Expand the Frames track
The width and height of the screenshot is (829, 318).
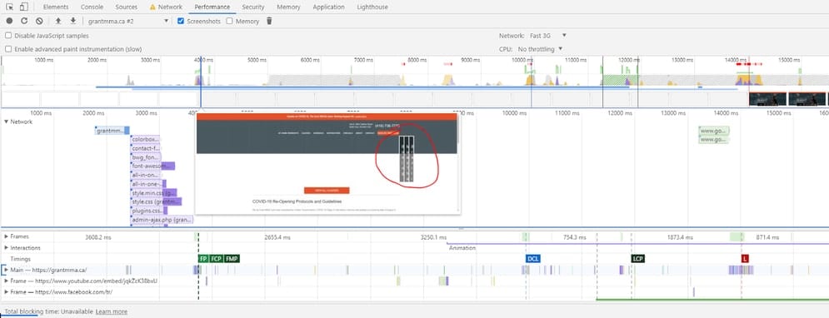tap(7, 236)
